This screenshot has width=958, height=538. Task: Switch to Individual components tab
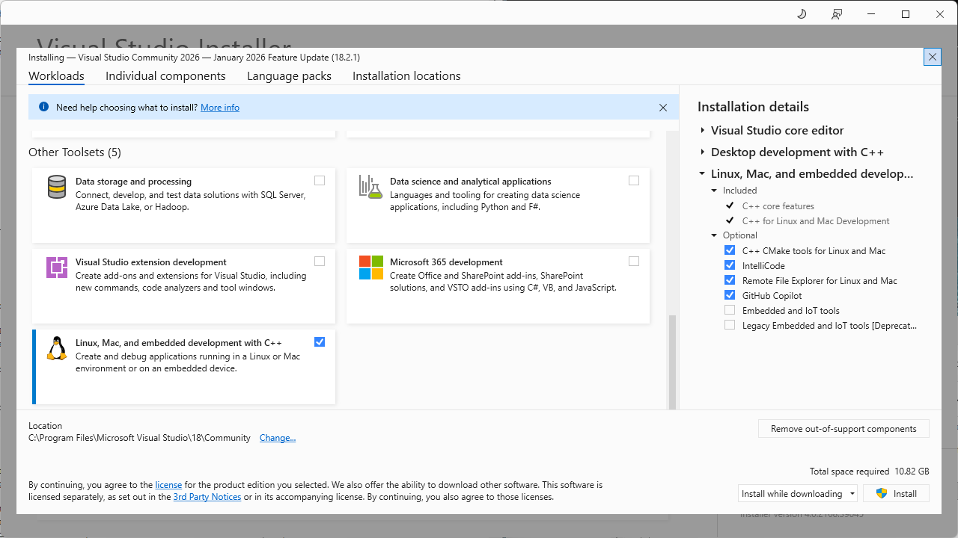point(165,76)
